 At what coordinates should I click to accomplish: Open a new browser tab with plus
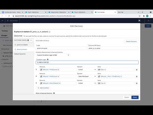[x=142, y=12]
